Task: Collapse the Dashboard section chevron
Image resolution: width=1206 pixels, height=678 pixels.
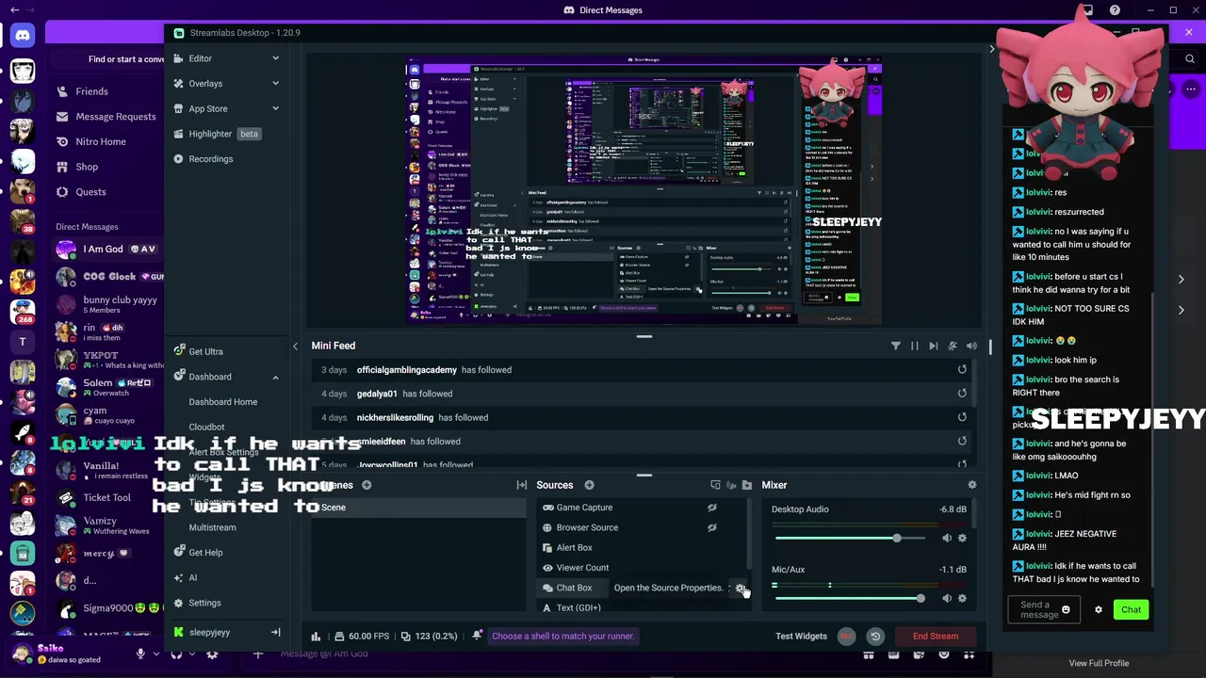Action: tap(275, 377)
